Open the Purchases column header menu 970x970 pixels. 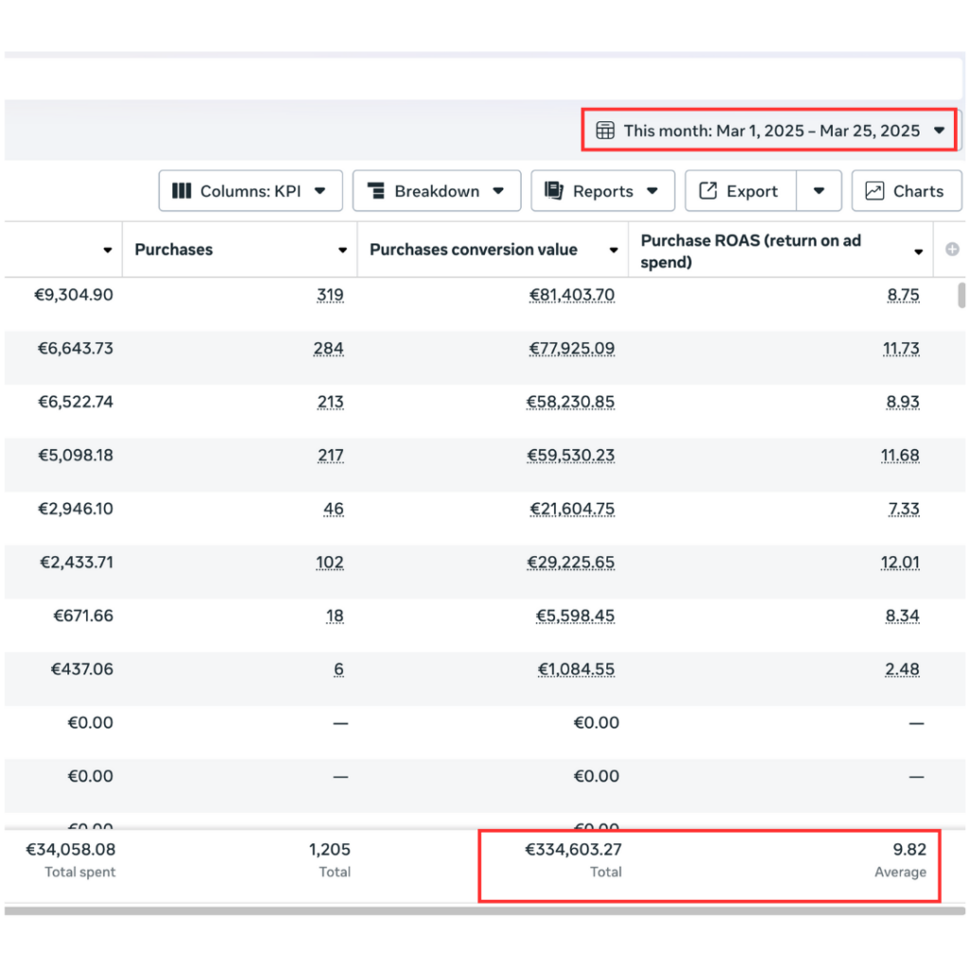point(342,251)
